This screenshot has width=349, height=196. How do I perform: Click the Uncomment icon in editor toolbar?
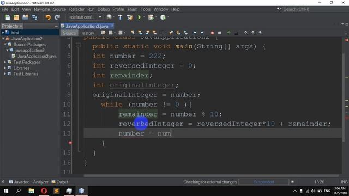[x=236, y=33]
